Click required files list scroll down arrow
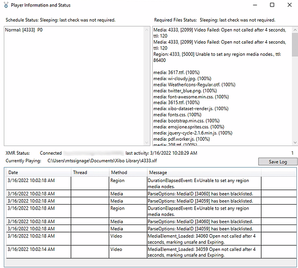Image resolution: width=298 pixels, height=268 pixels. point(295,142)
